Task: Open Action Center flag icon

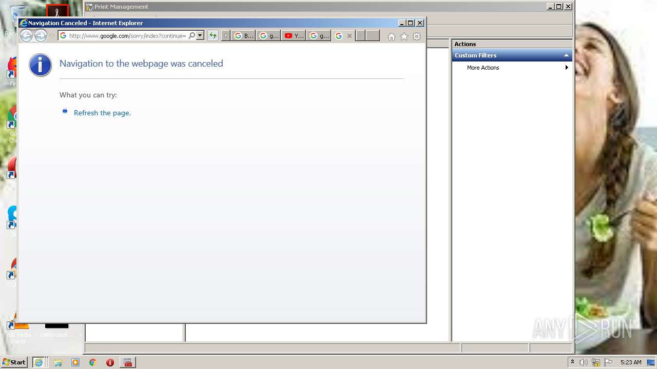Action: tap(608, 362)
